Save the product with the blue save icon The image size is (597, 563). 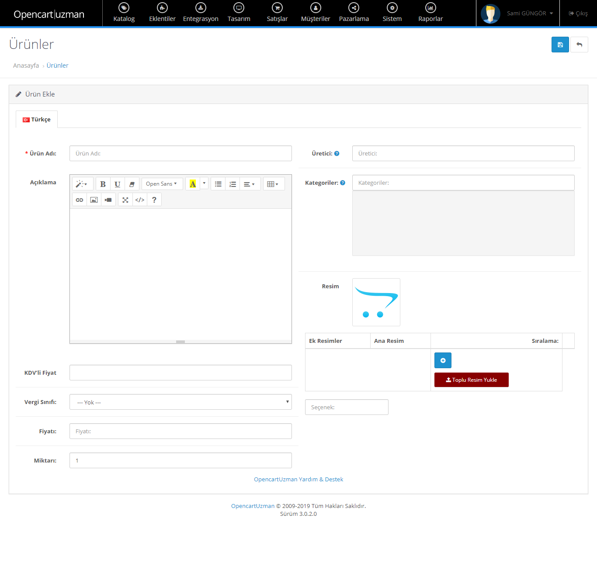(x=560, y=45)
